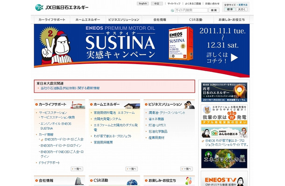Open the カード情報 link
Image resolution: width=285 pixels, height=186 pixels.
tap(46, 134)
